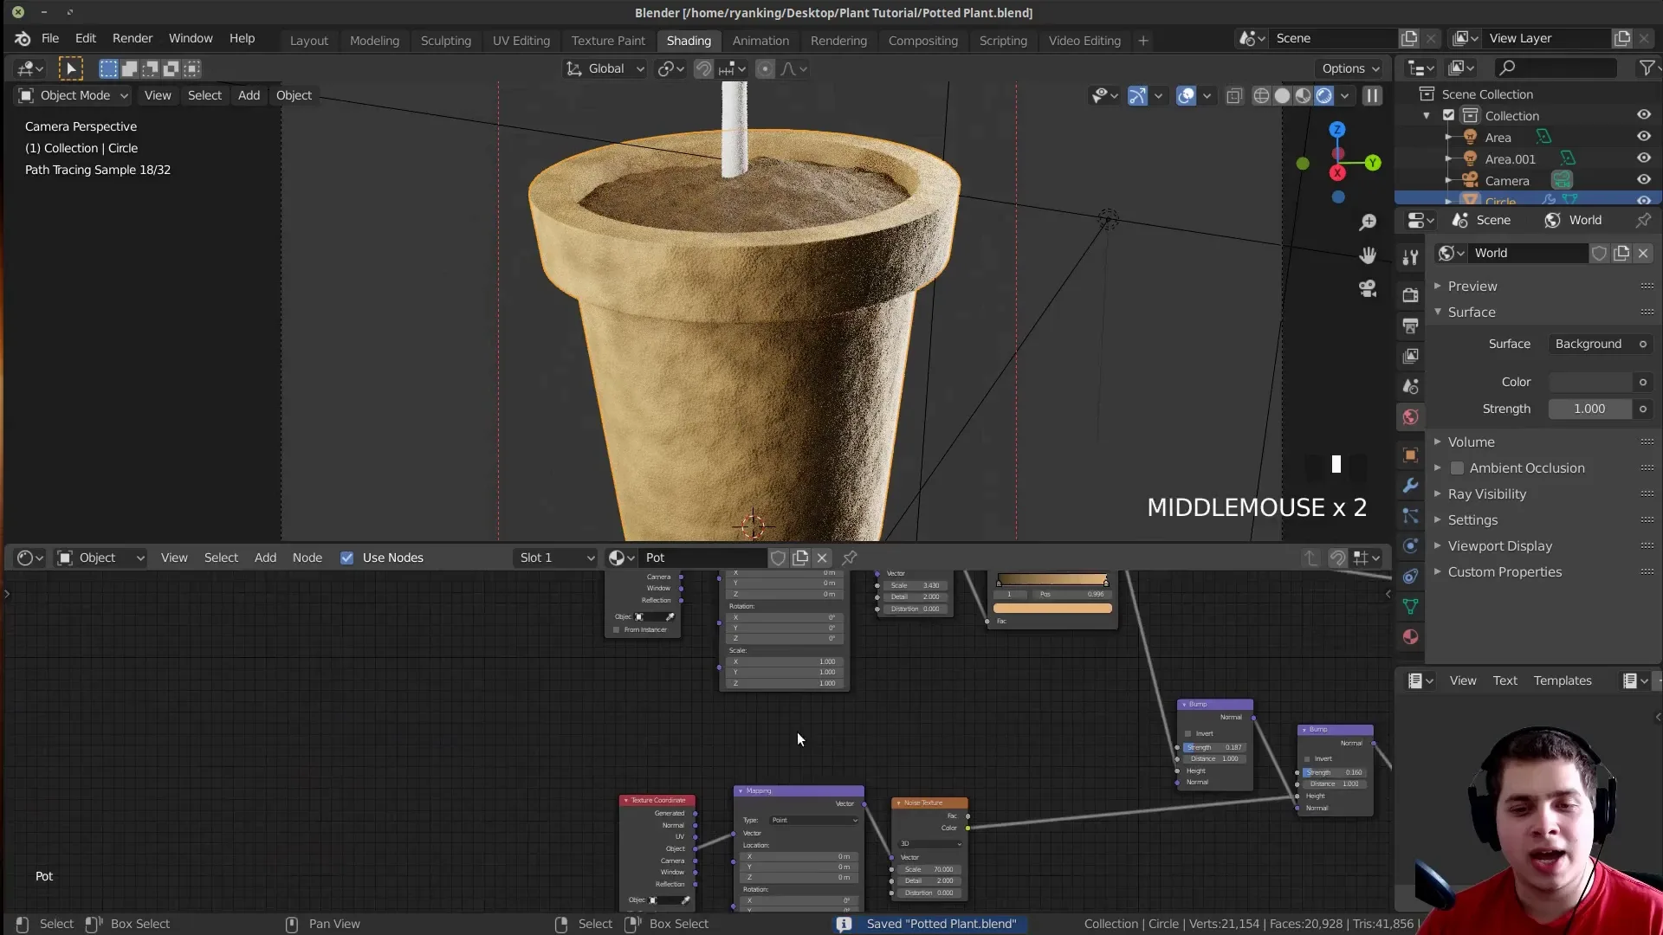This screenshot has height=935, width=1663.
Task: Click the Strength value field in Surface settings
Action: pyautogui.click(x=1590, y=409)
